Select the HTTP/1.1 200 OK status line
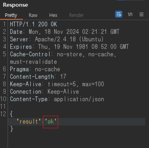This screenshot has height=148, width=149. pyautogui.click(x=33, y=24)
